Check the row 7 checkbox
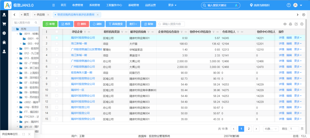Image resolution: width=310 pixels, height=138 pixels. 57,73
